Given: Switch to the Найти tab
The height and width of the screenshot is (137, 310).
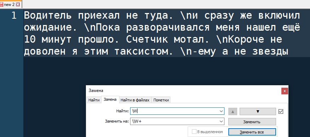Looking at the screenshot, I should 94,100.
